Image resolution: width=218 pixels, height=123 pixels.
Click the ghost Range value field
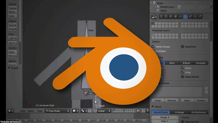(165, 117)
